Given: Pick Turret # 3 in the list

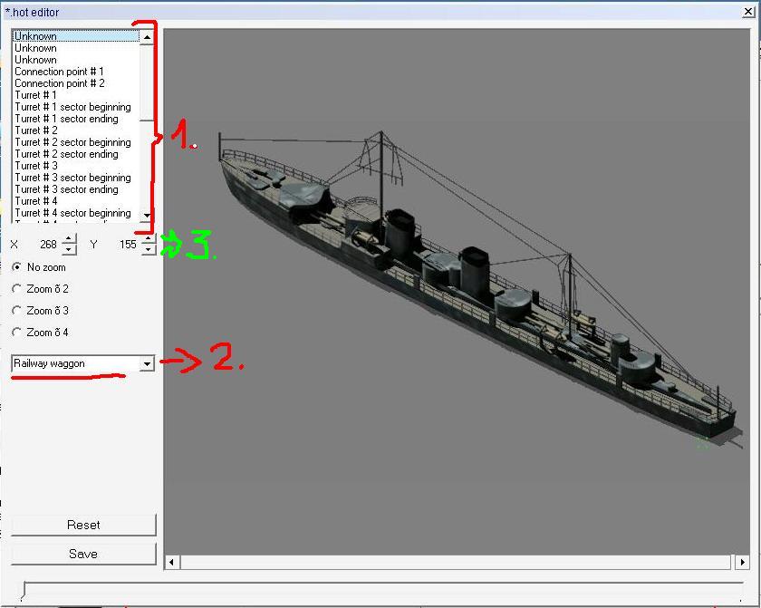Looking at the screenshot, I should click(x=36, y=166).
